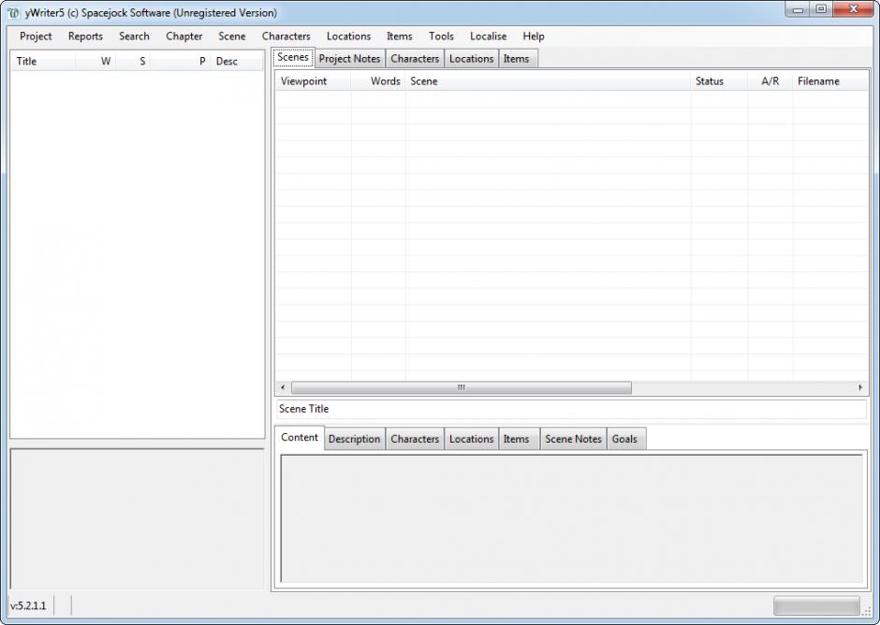Click the chapter description box at lower left
The width and height of the screenshot is (880, 625).
(x=137, y=518)
